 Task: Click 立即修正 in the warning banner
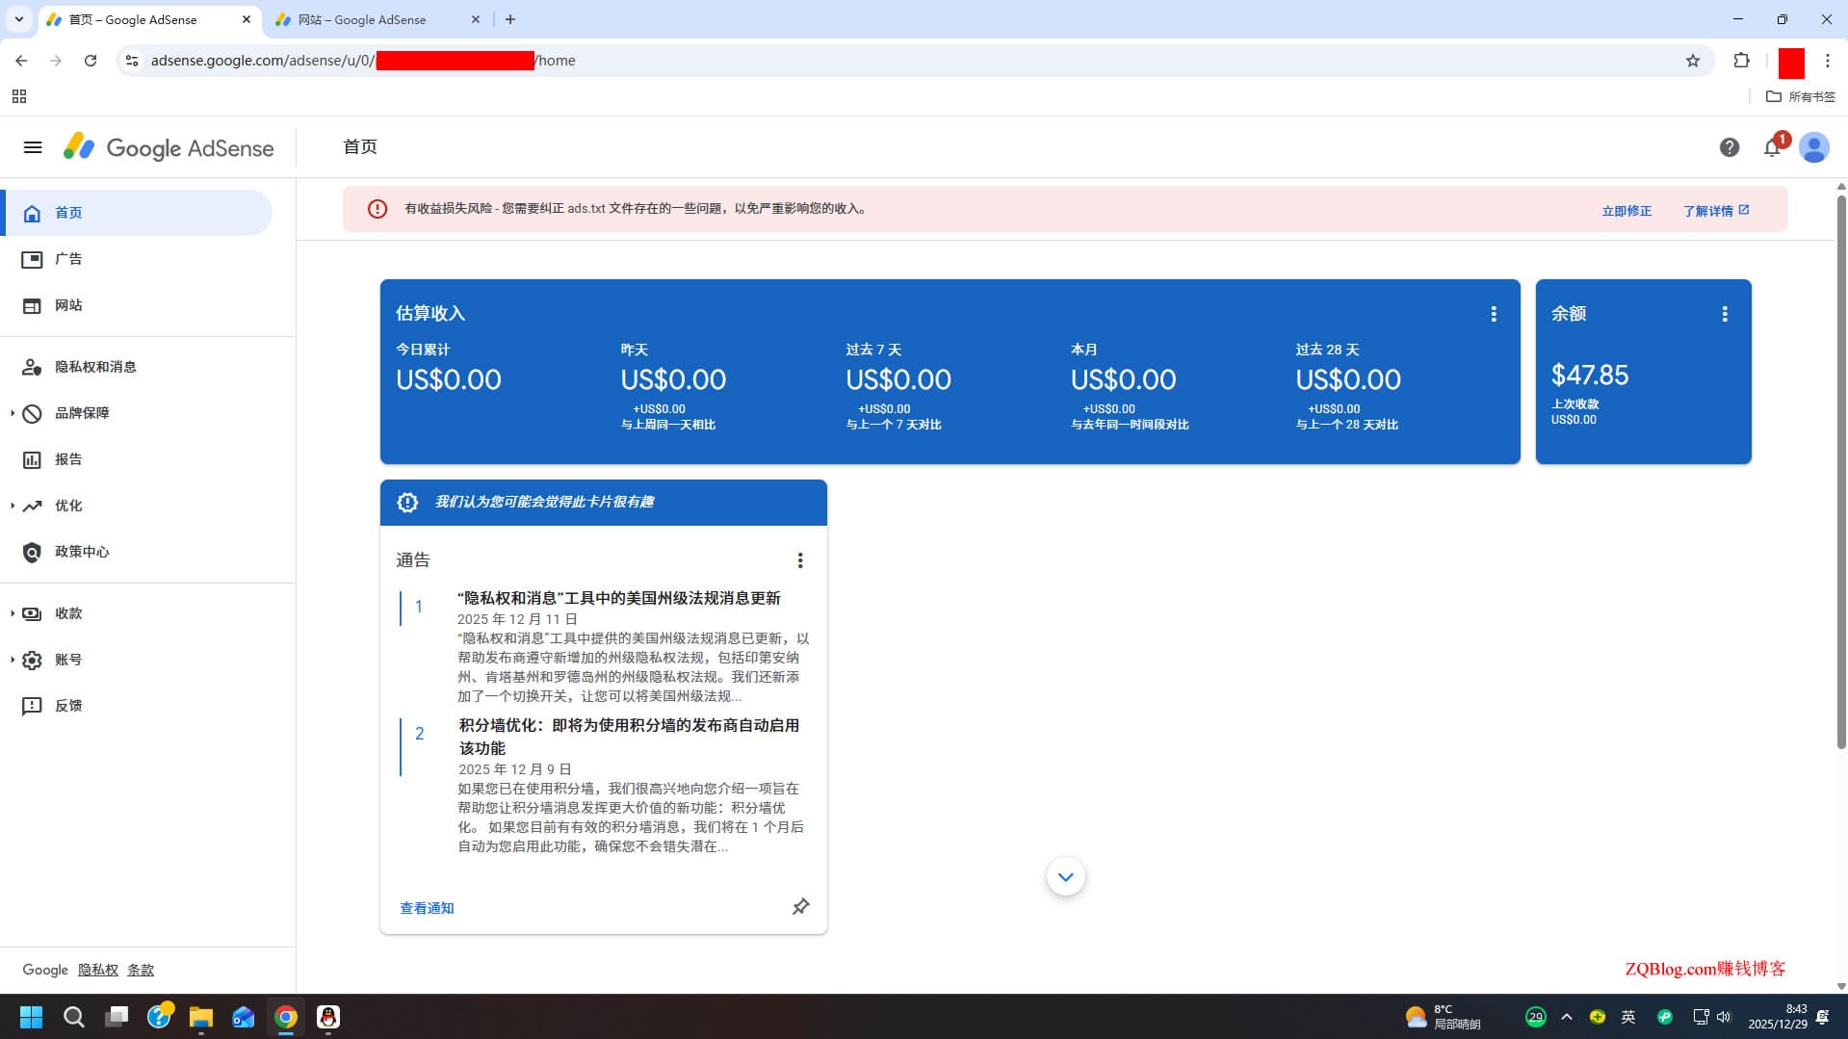click(x=1627, y=211)
